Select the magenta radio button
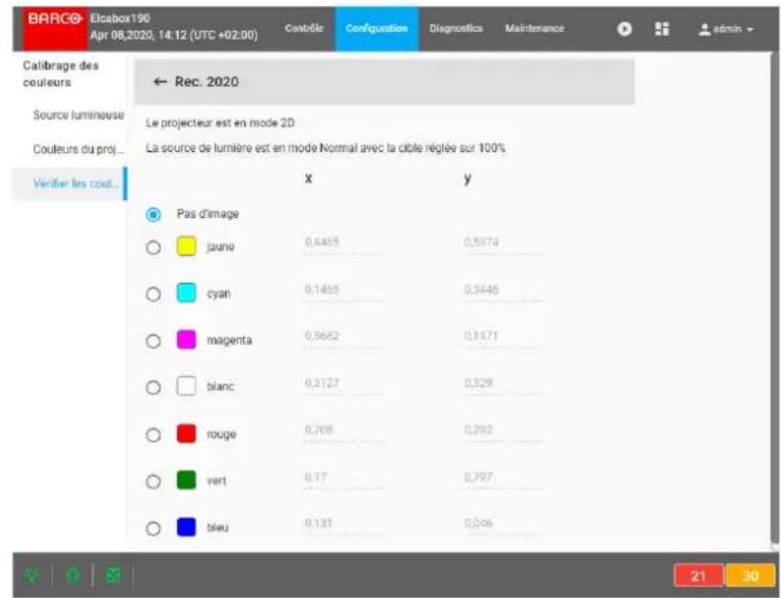This screenshot has width=782, height=598. [x=153, y=341]
